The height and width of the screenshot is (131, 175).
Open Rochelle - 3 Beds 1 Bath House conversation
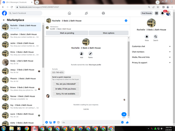(21, 27)
